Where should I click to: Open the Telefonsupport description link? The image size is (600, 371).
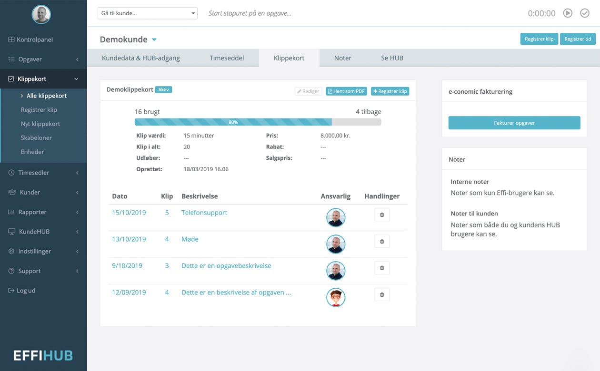coord(204,213)
